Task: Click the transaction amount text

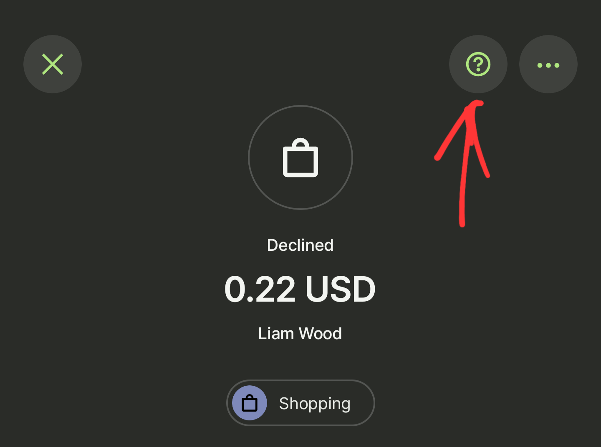Action: 300,289
